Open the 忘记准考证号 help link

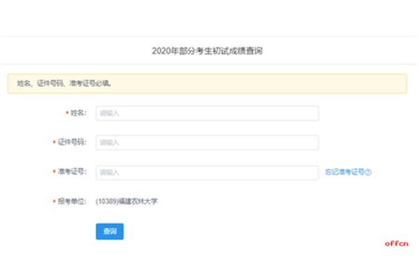(x=348, y=172)
